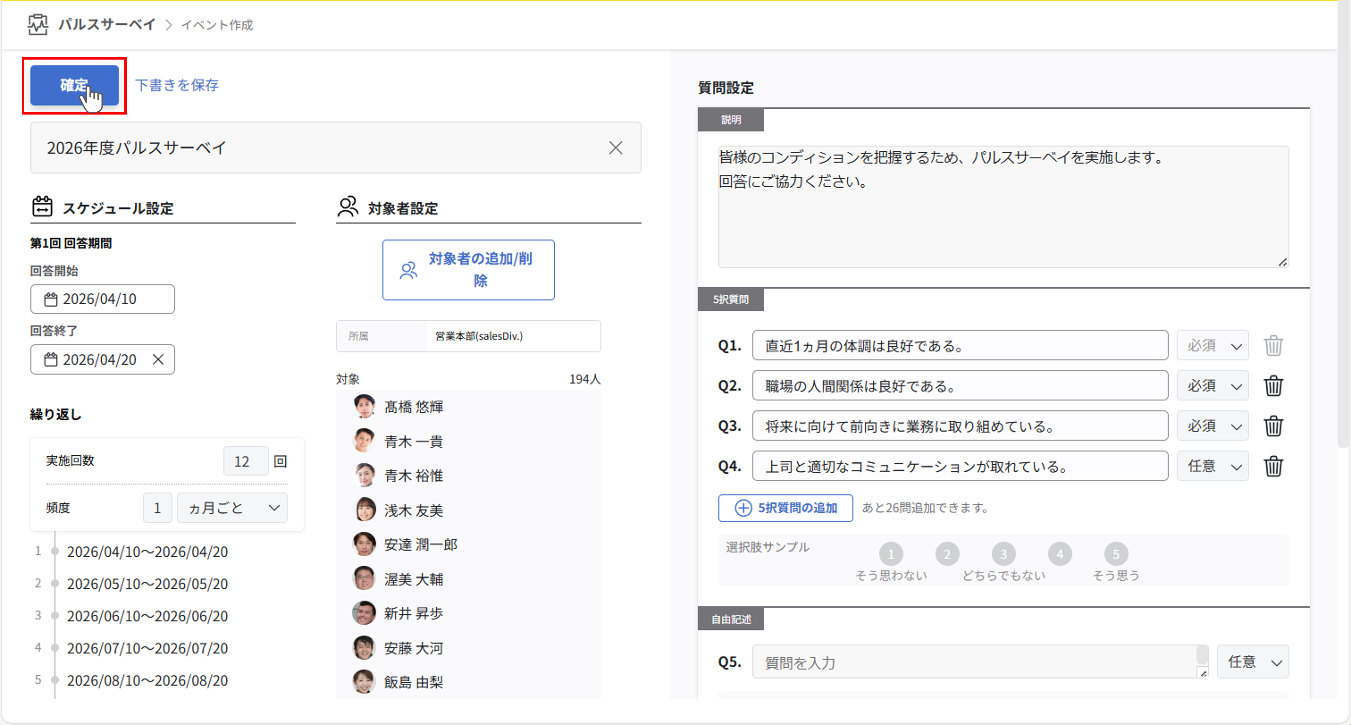Image resolution: width=1351 pixels, height=725 pixels.
Task: Open Q4 任意 dropdown
Action: (x=1213, y=466)
